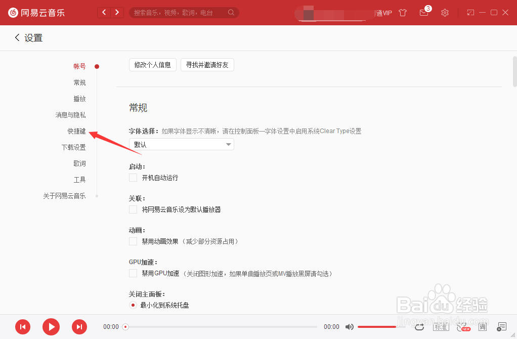Click the 修改个人信息 button
The height and width of the screenshot is (339, 517).
tap(153, 65)
